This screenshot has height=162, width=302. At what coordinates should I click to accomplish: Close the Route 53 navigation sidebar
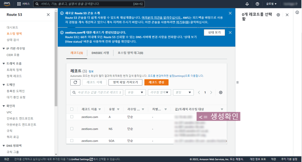coord(48,15)
